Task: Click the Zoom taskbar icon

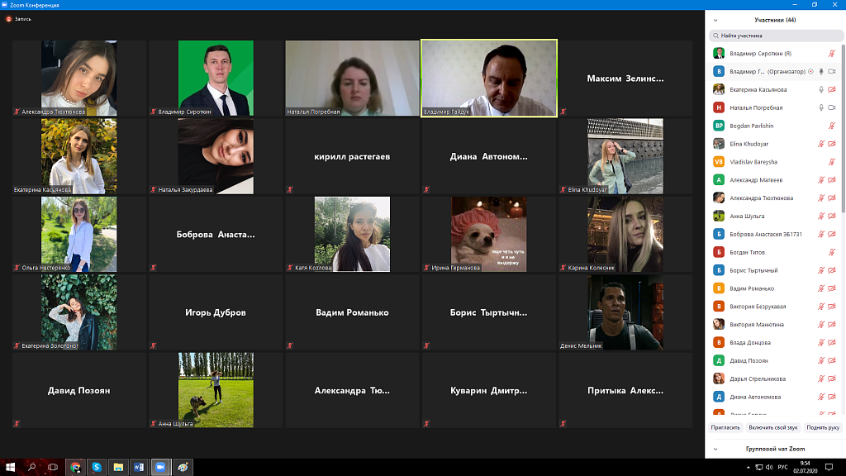Action: [161, 467]
